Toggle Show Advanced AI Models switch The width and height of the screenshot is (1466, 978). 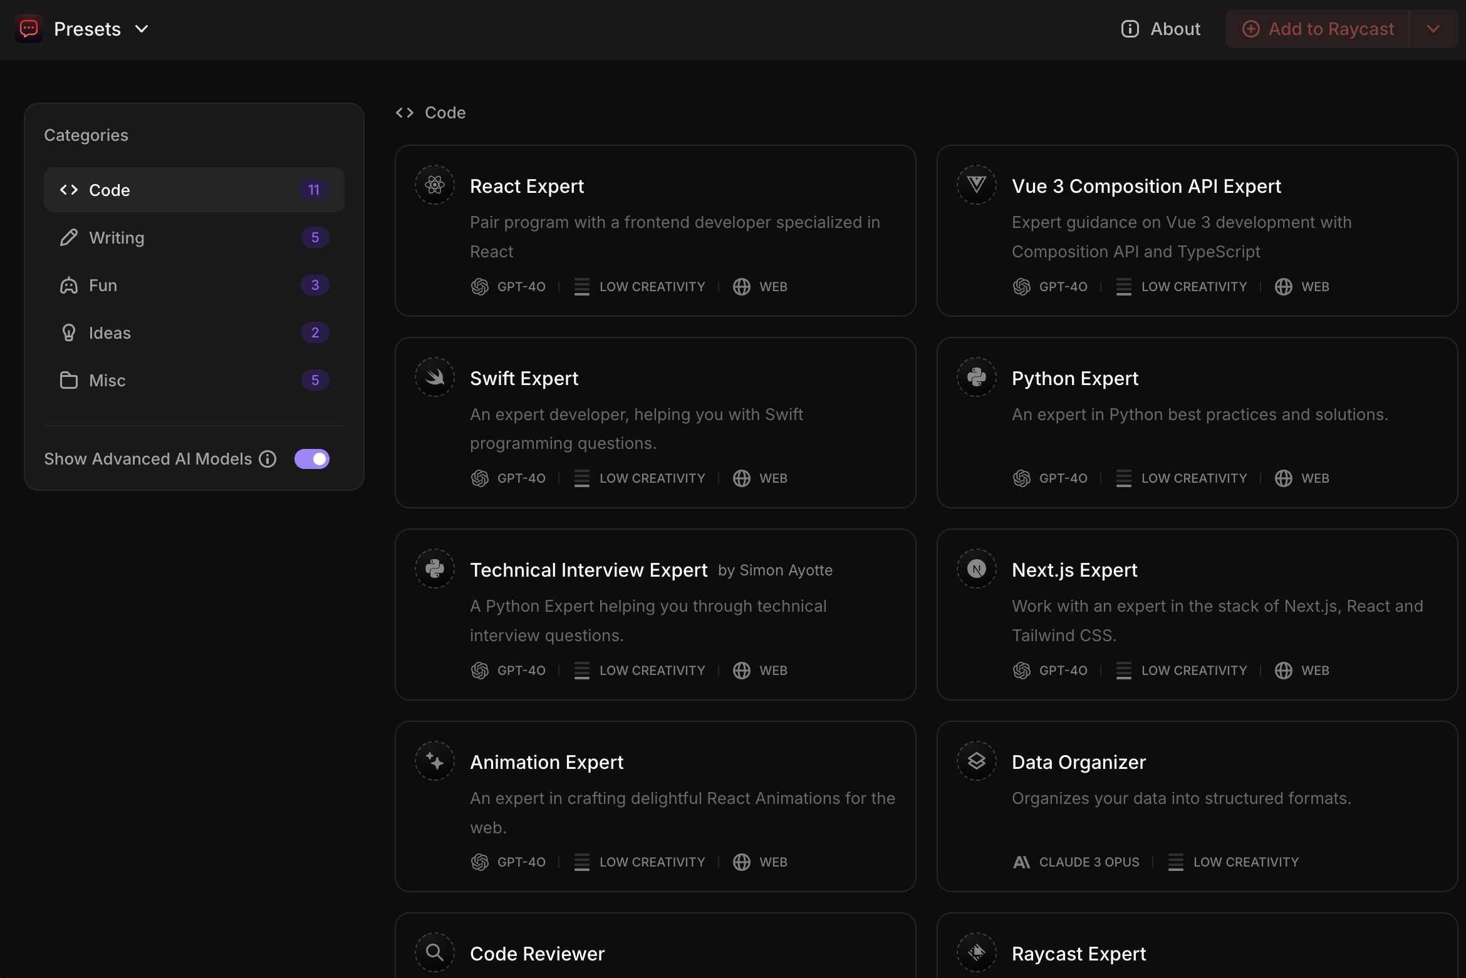(x=312, y=459)
